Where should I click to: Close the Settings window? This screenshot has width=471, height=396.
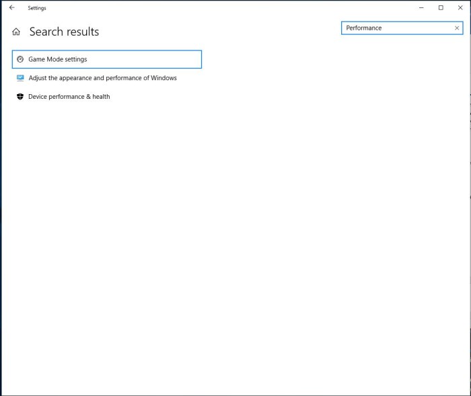click(460, 8)
